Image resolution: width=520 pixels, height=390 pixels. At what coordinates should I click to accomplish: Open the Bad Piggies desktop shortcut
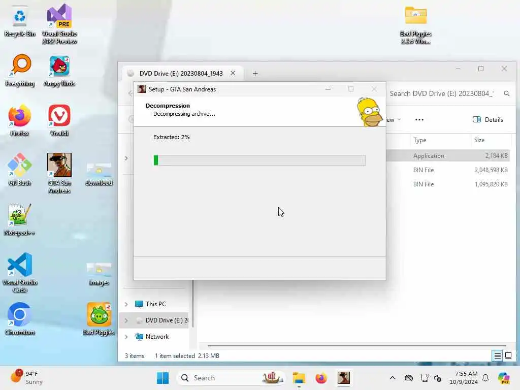(99, 319)
